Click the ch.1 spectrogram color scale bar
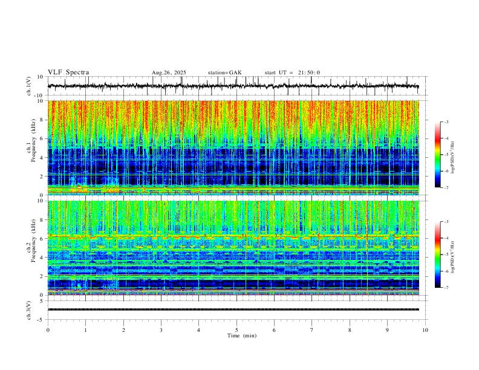 point(438,155)
